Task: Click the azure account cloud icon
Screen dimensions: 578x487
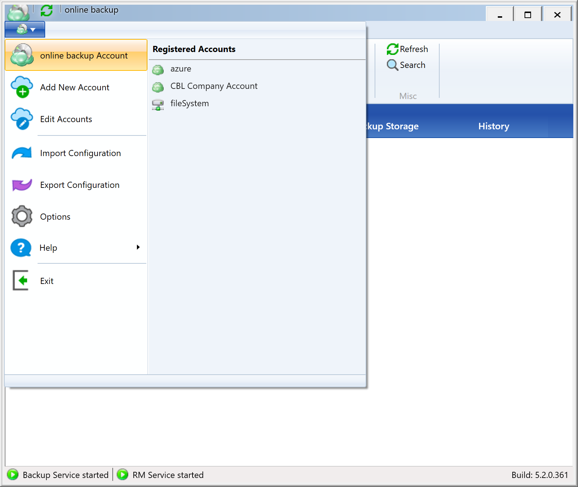Action: (x=158, y=69)
